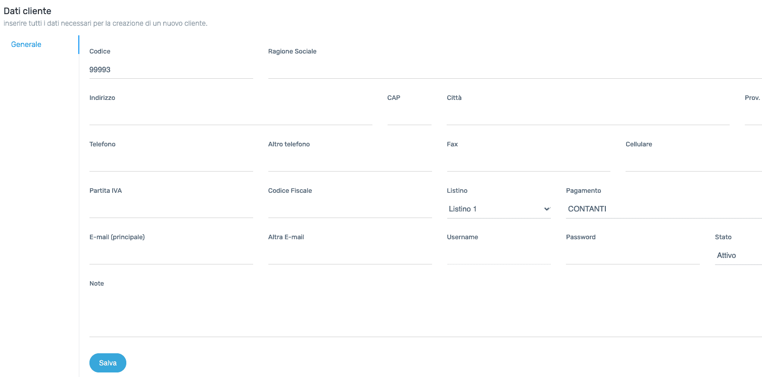This screenshot has height=377, width=762.
Task: Select the Fax input field
Action: [529, 163]
